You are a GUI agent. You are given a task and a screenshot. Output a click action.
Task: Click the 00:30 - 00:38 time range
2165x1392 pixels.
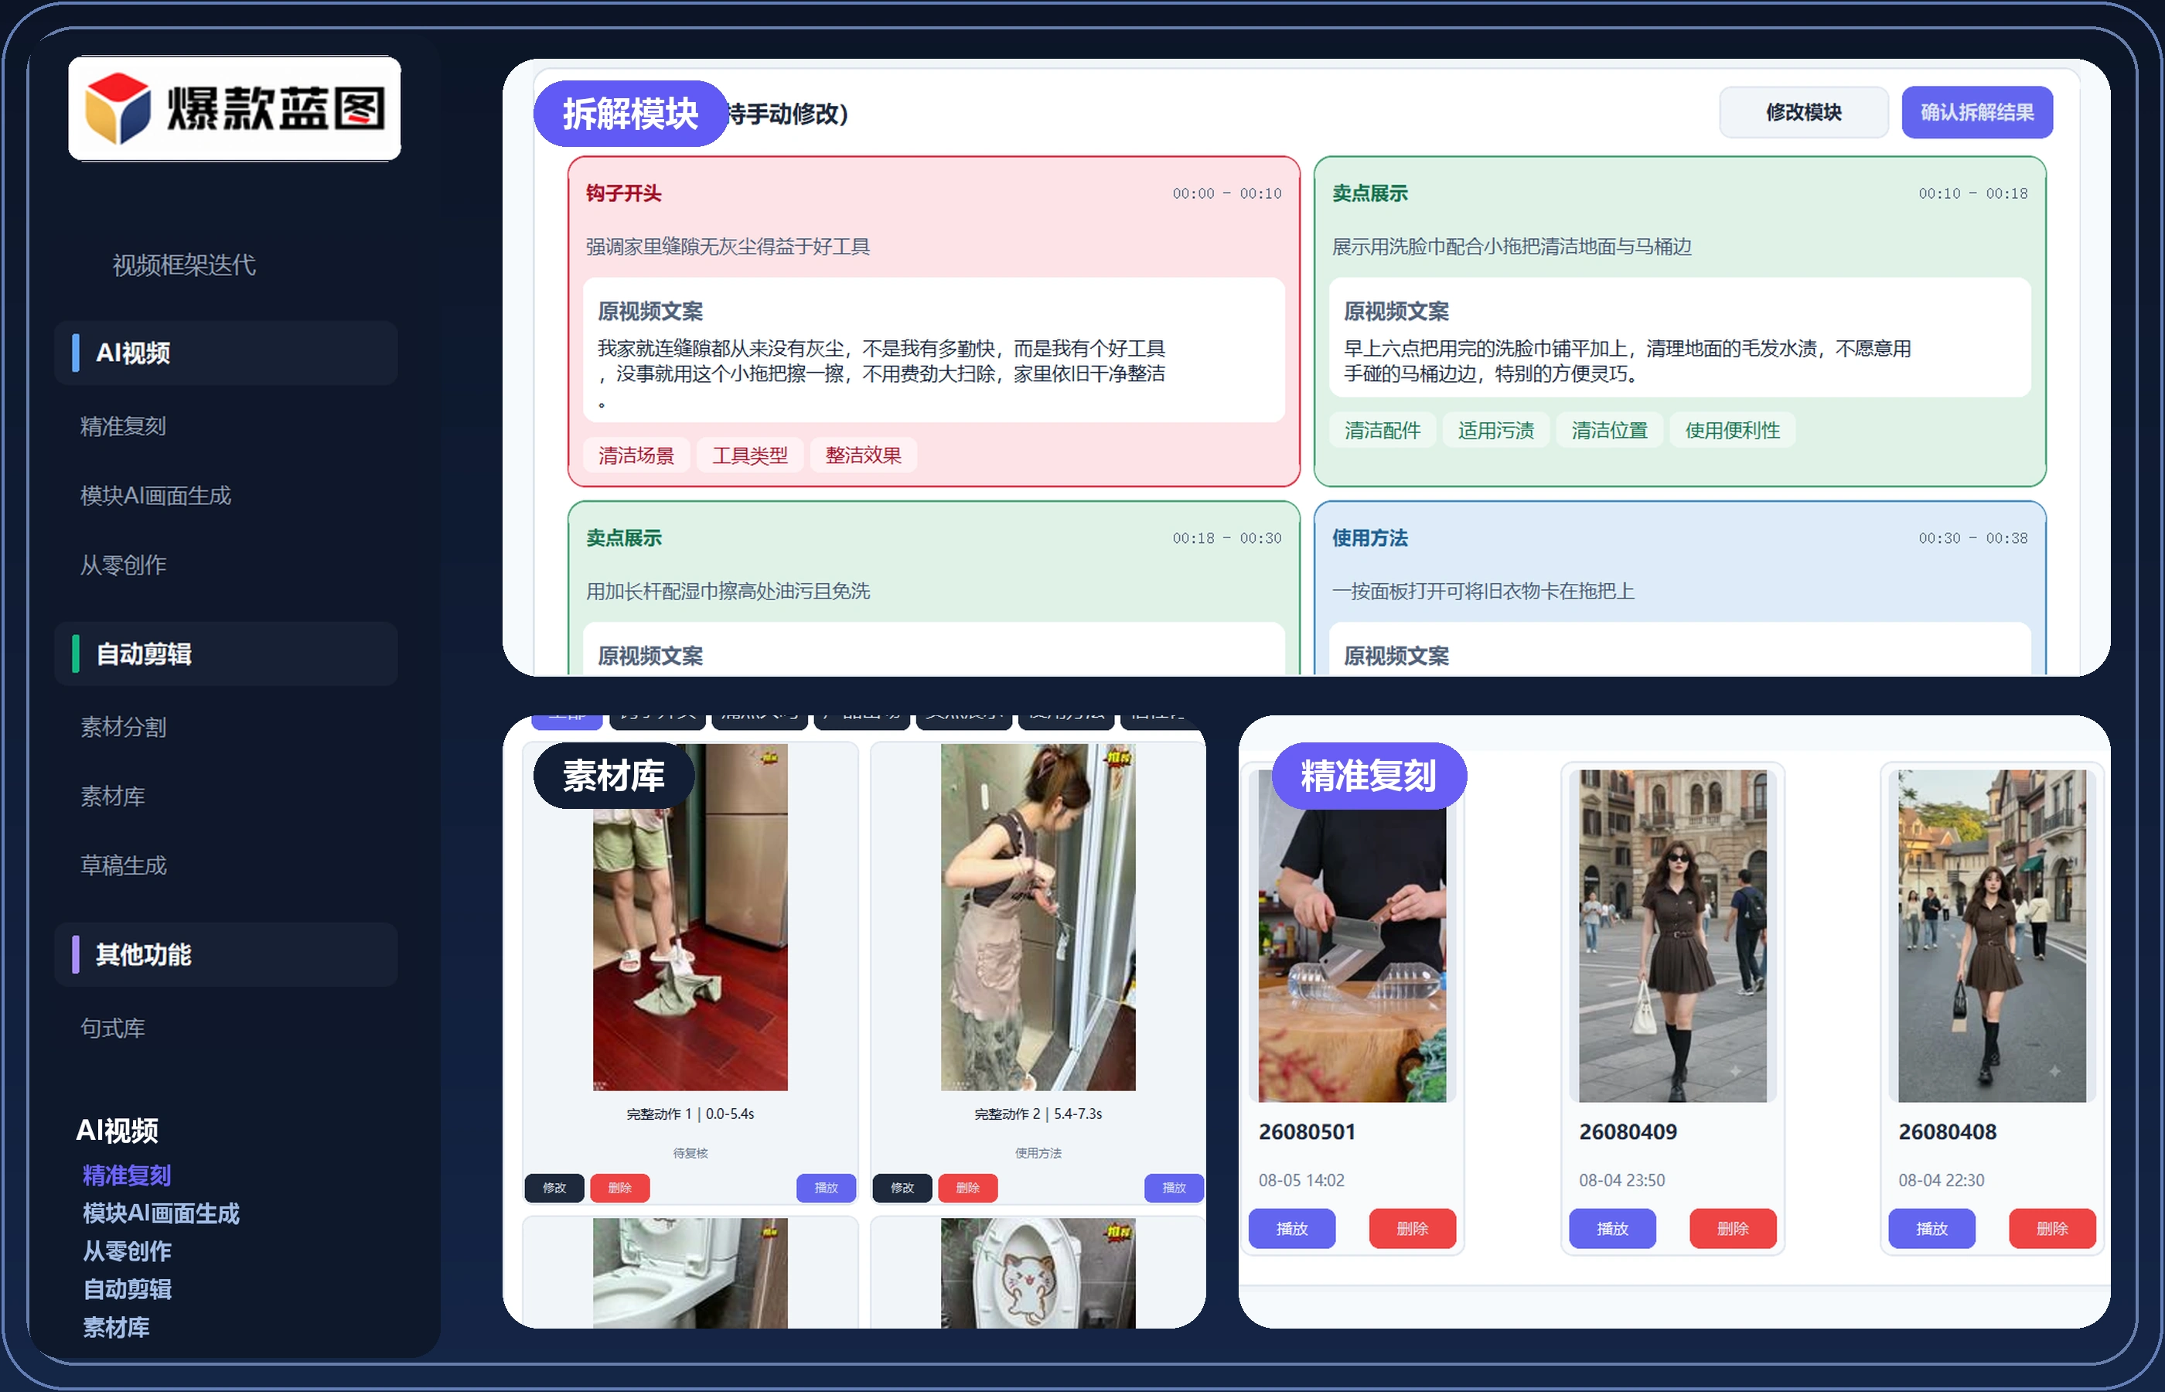point(1973,537)
